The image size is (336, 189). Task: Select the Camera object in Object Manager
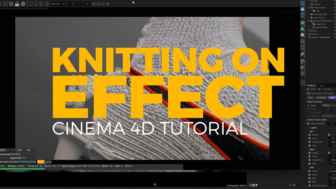315,34
